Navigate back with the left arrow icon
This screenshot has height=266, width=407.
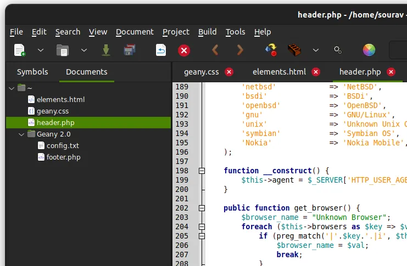click(215, 50)
